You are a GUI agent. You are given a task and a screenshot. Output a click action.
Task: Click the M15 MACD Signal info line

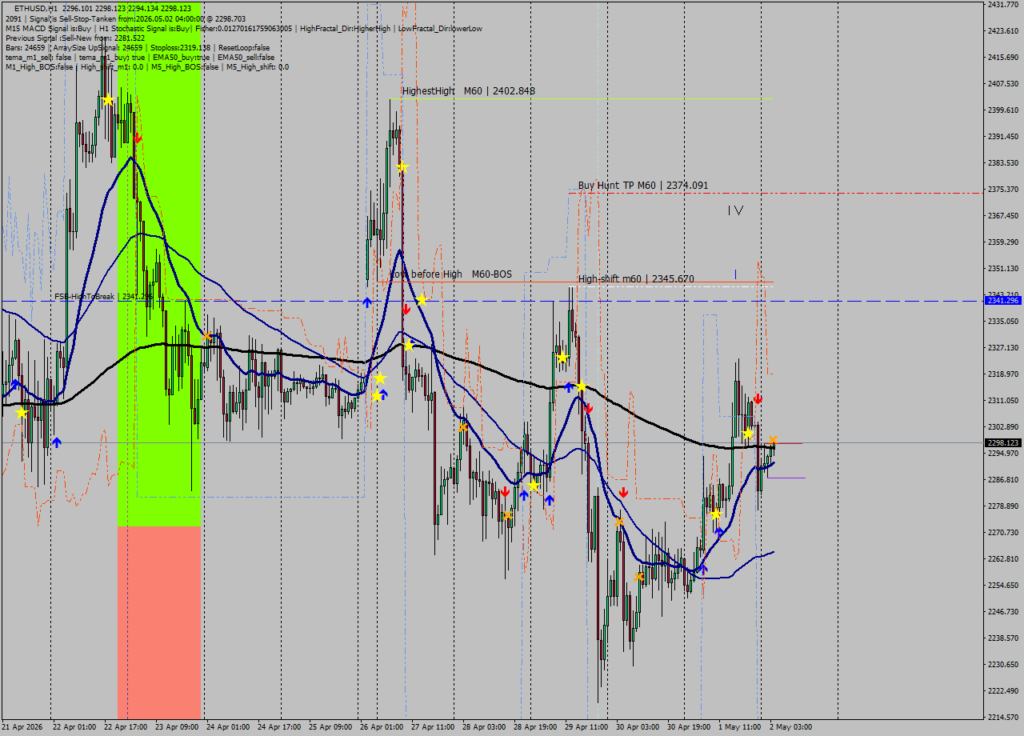(243, 29)
